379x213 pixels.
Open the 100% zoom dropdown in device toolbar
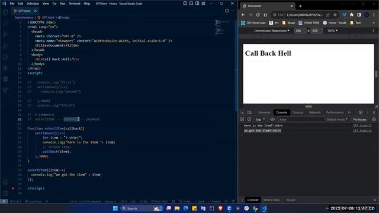point(332,31)
